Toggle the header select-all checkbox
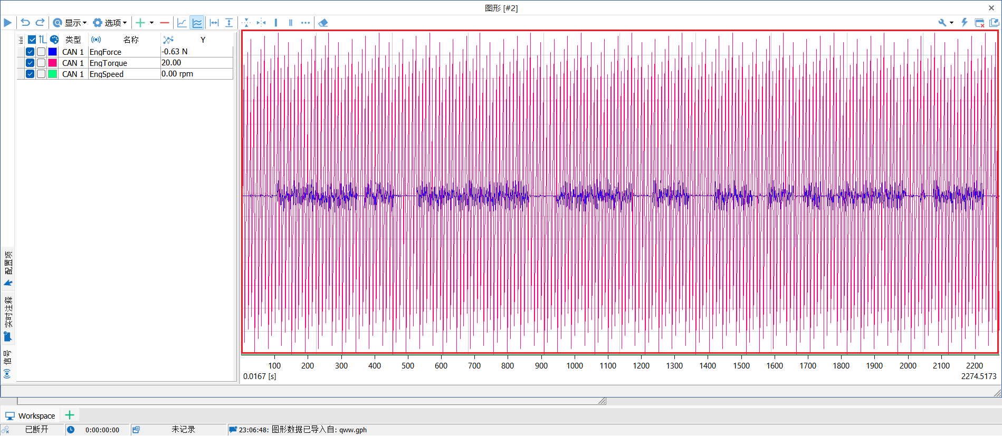This screenshot has height=436, width=1002. tap(32, 40)
